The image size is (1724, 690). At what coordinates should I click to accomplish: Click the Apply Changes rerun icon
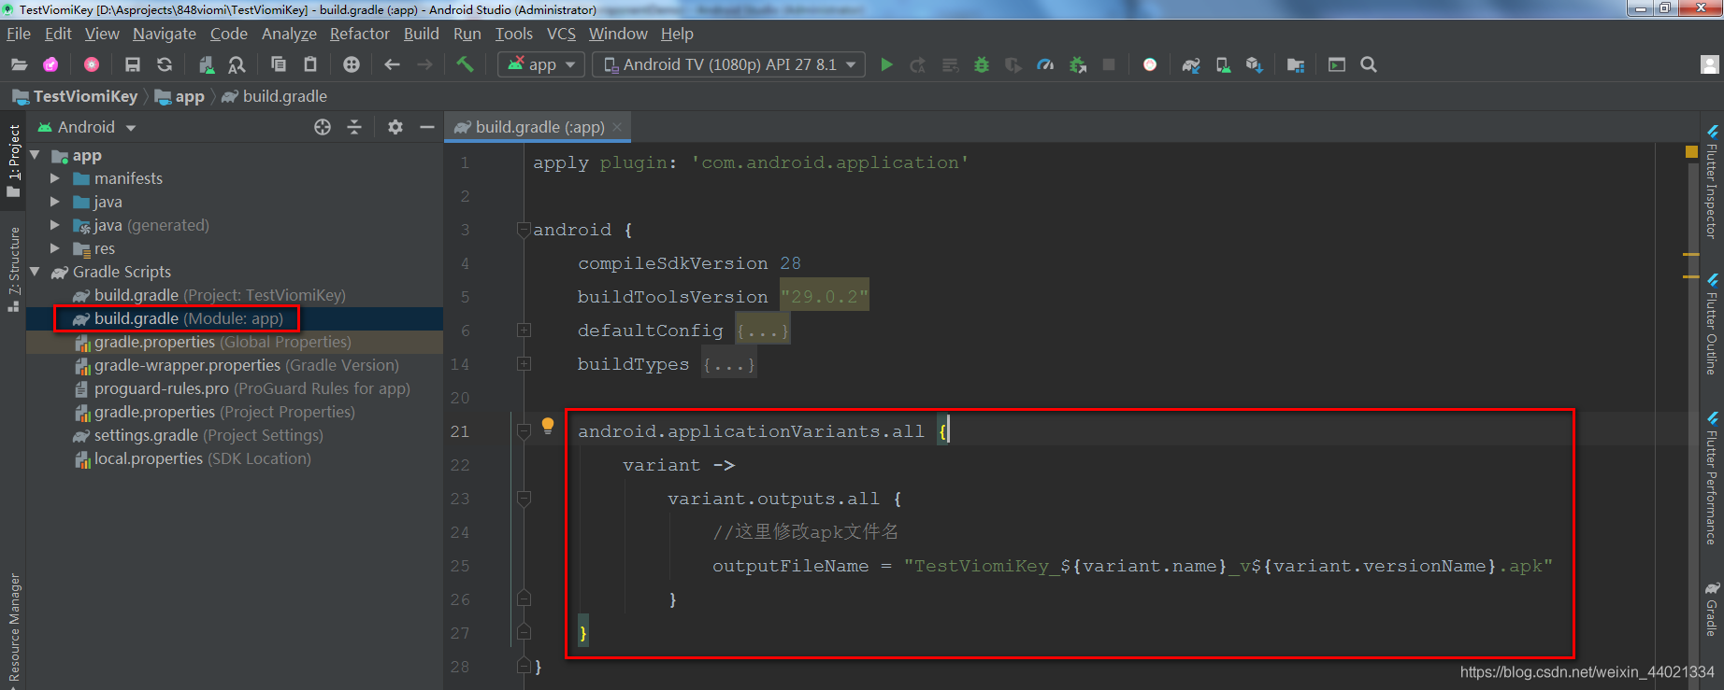click(x=918, y=64)
